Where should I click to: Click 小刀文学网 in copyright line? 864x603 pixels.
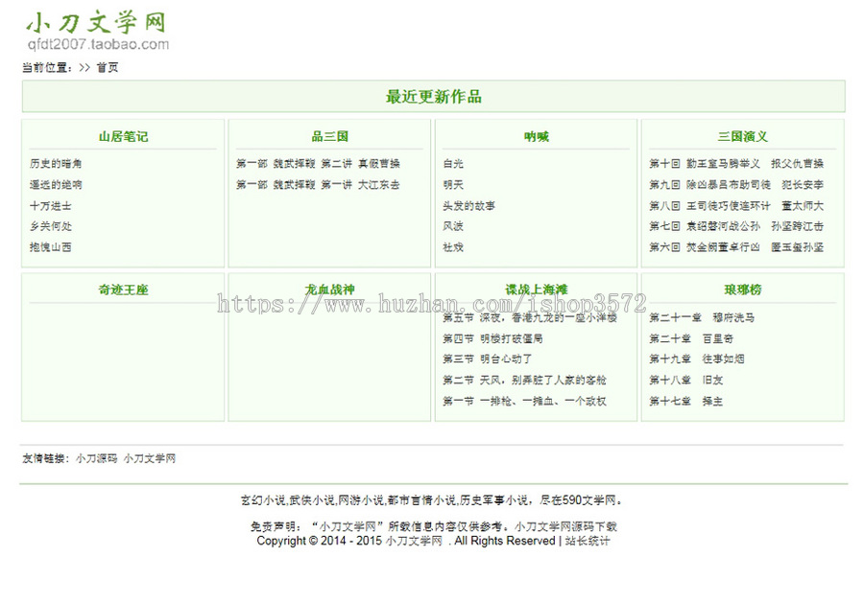(x=414, y=541)
